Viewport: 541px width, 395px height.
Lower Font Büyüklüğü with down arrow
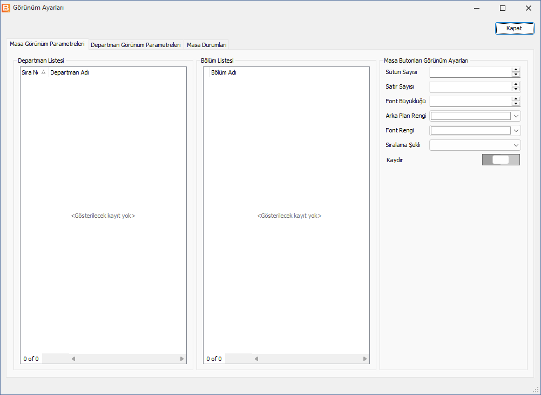pos(516,103)
